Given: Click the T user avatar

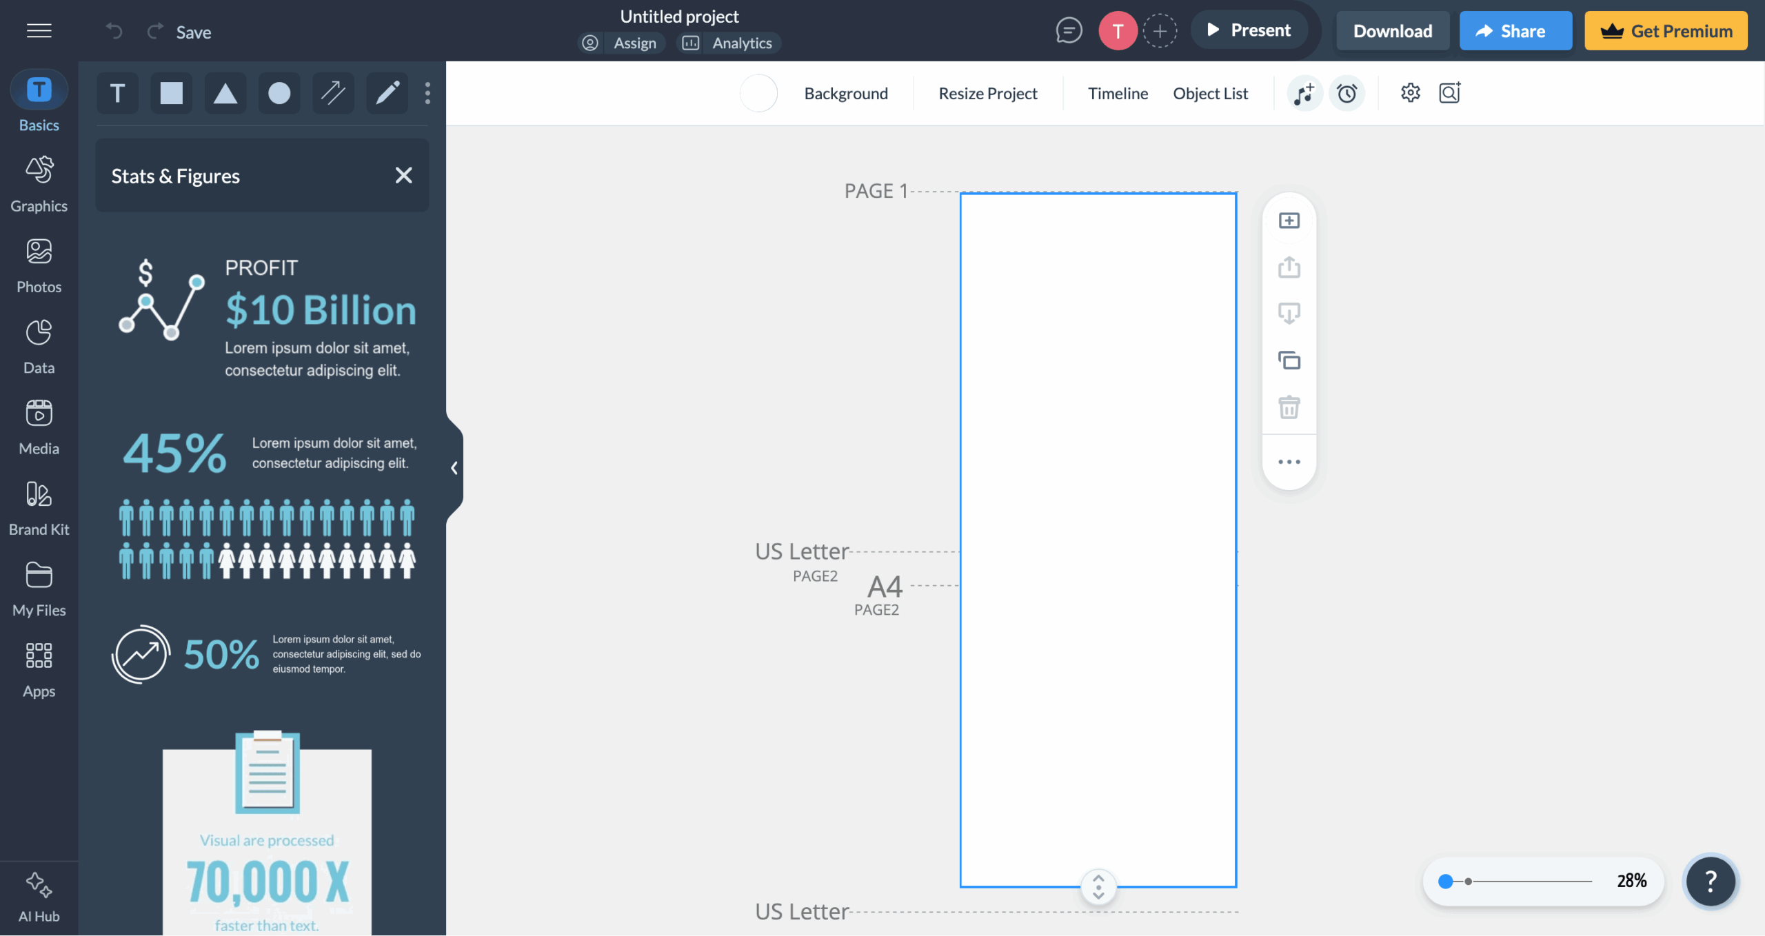Looking at the screenshot, I should (x=1118, y=30).
